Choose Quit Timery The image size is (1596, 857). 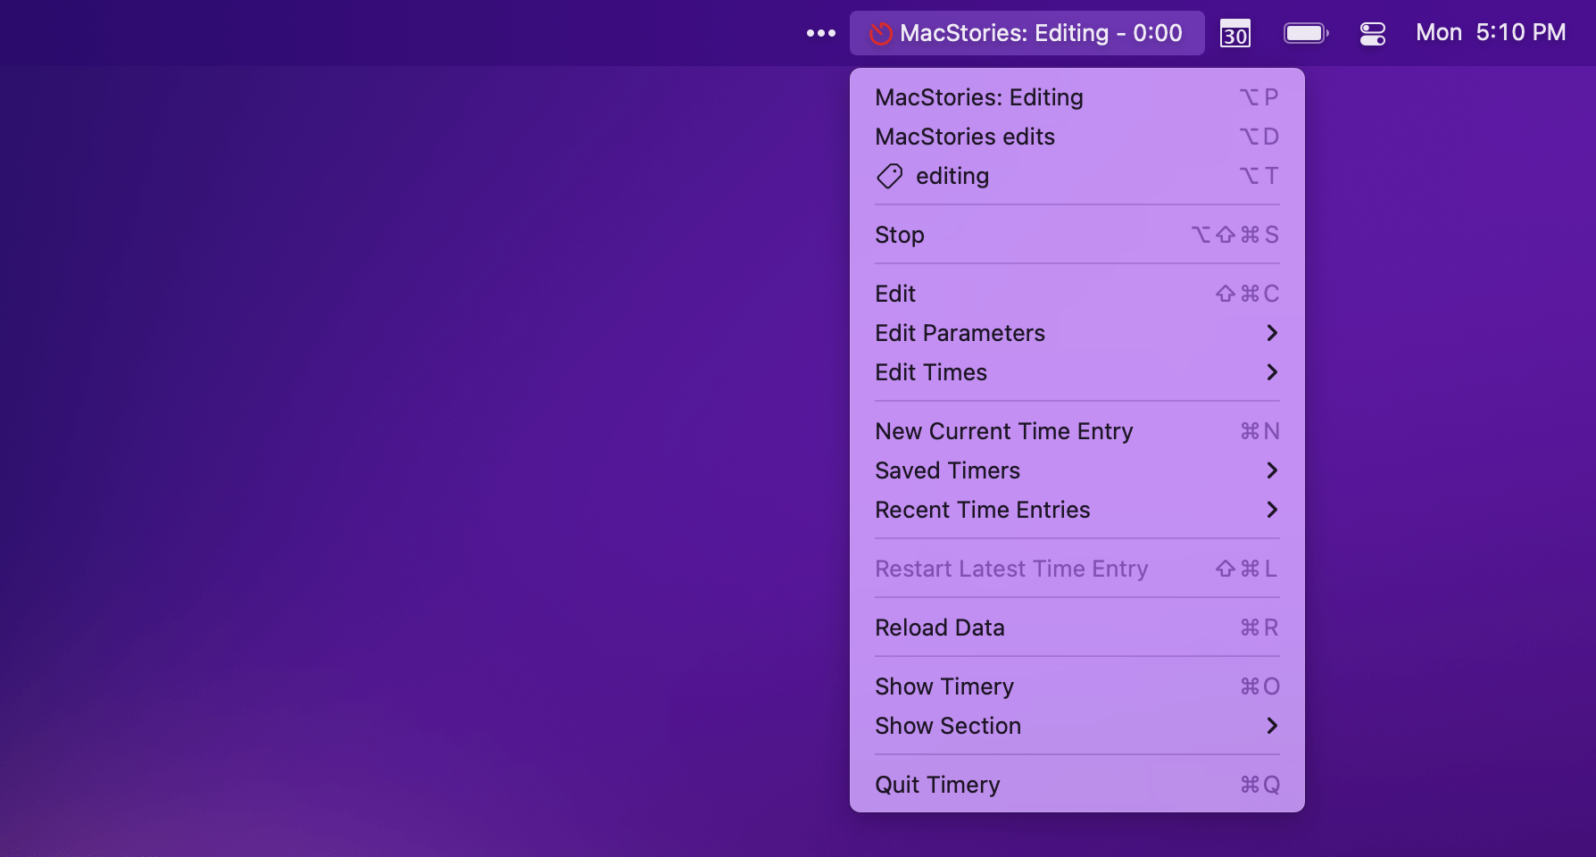1077,785
